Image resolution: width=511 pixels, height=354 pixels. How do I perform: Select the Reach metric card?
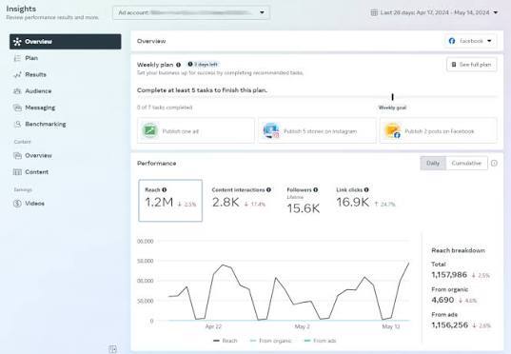170,201
